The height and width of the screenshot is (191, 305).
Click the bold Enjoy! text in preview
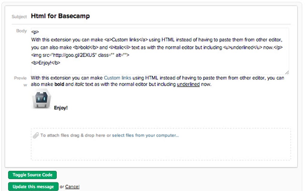[x=61, y=108]
